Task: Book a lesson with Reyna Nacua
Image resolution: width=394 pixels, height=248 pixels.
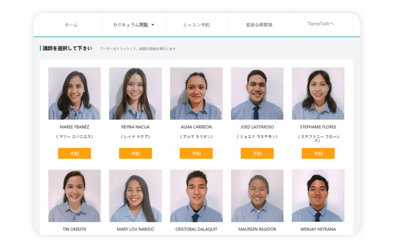Action: [x=135, y=153]
